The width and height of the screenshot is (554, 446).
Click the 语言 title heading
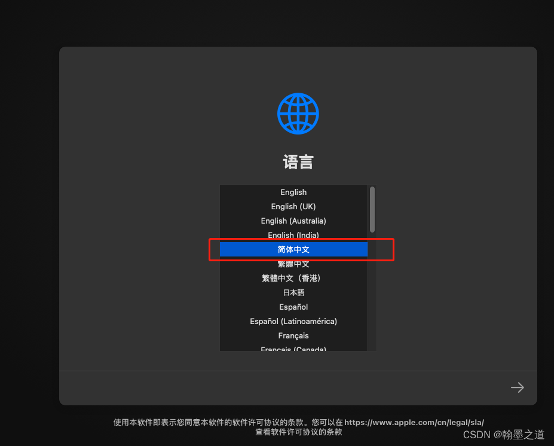[297, 161]
